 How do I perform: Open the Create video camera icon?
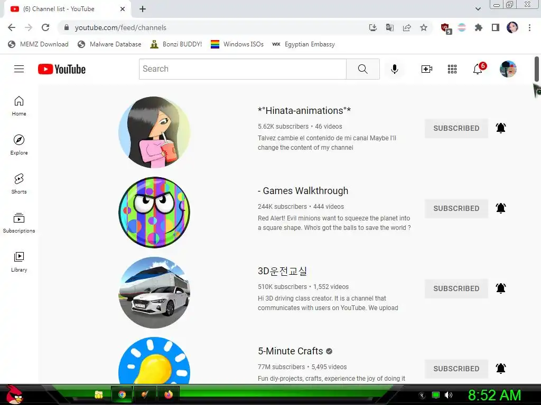427,69
